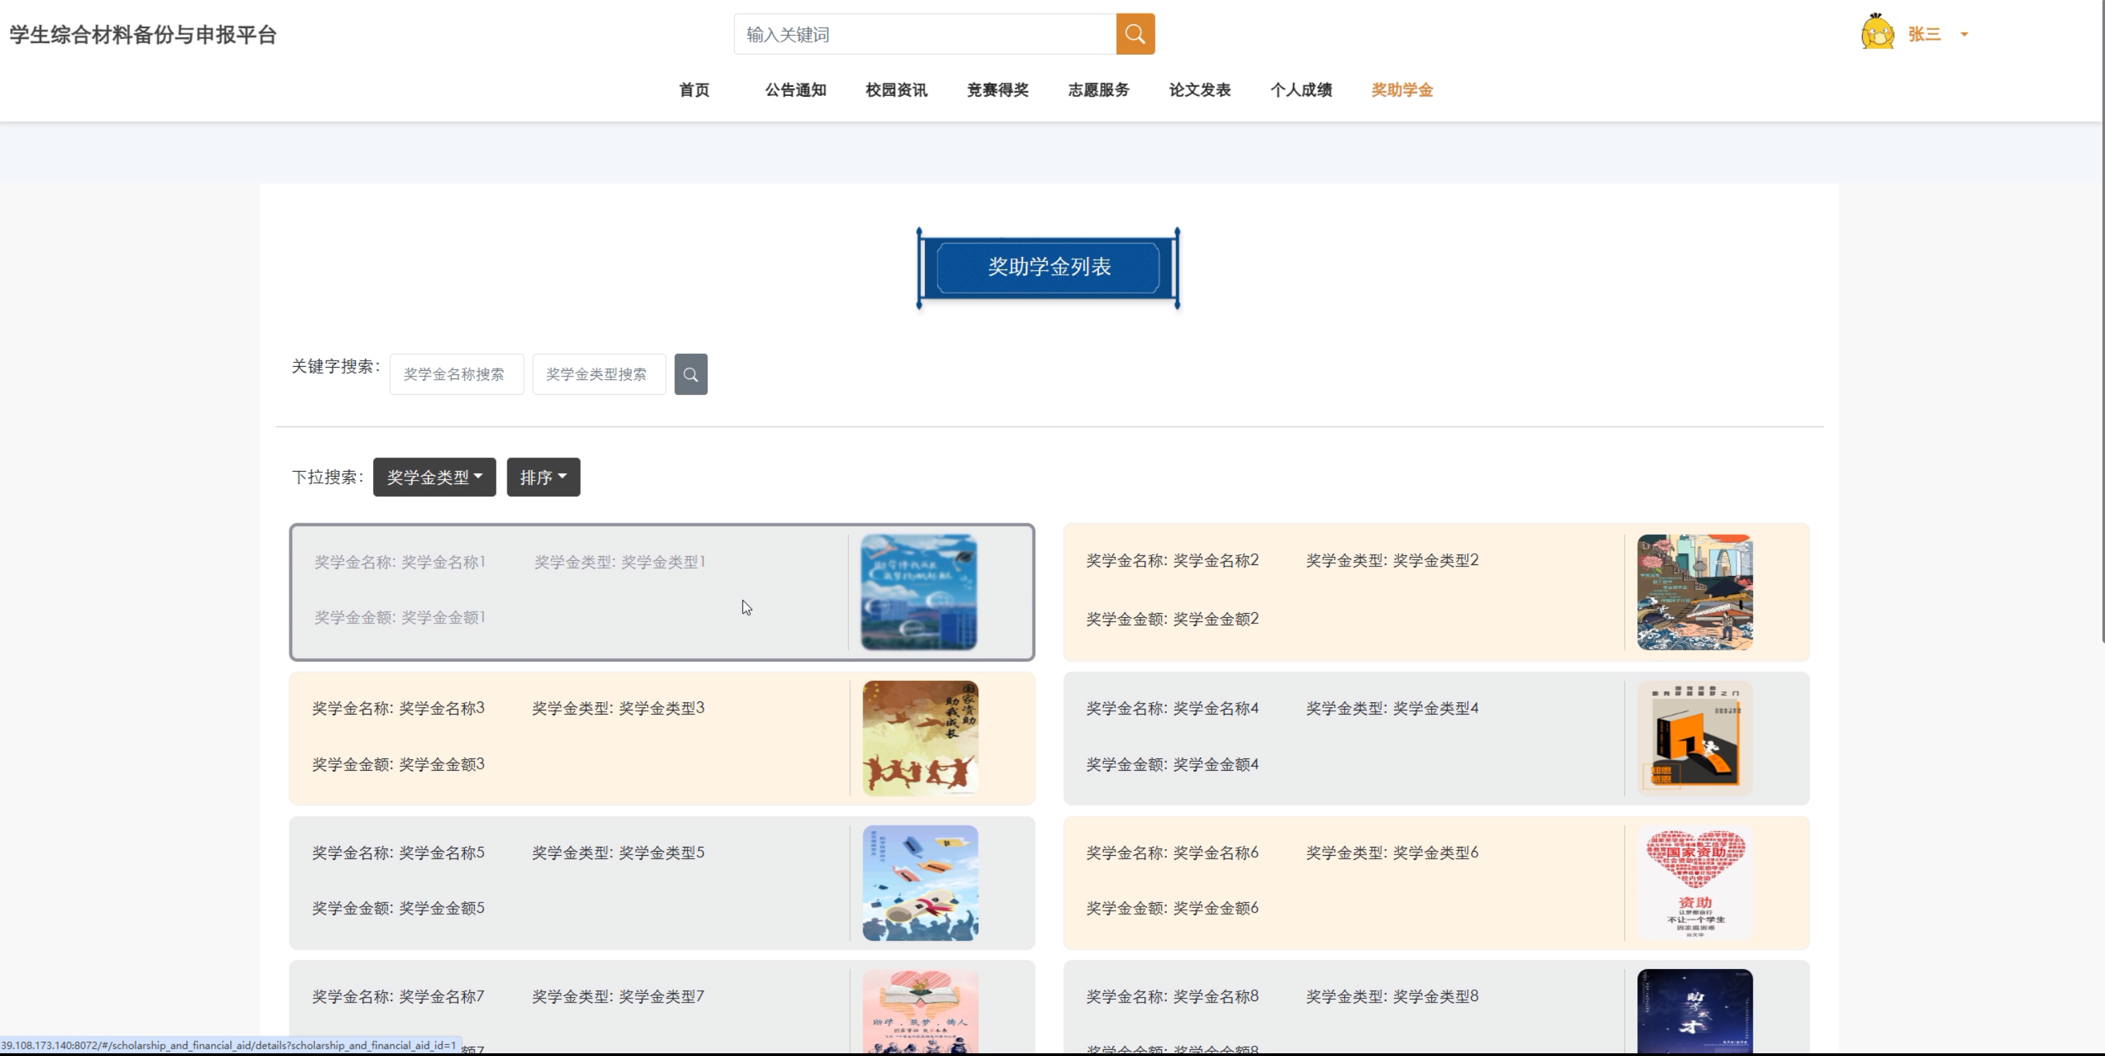2105x1056 pixels.
Task: Click the 奖学金名称2 cityscape thumbnail
Action: pos(1694,592)
